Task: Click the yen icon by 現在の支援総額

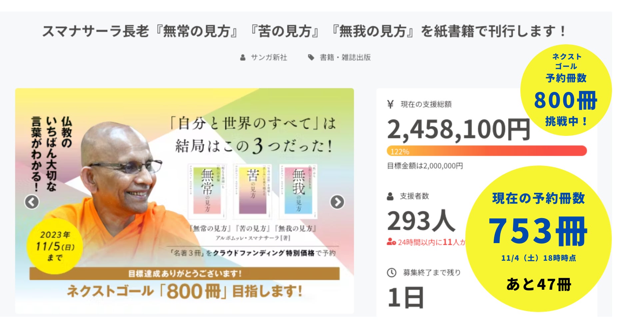Action: coord(390,104)
